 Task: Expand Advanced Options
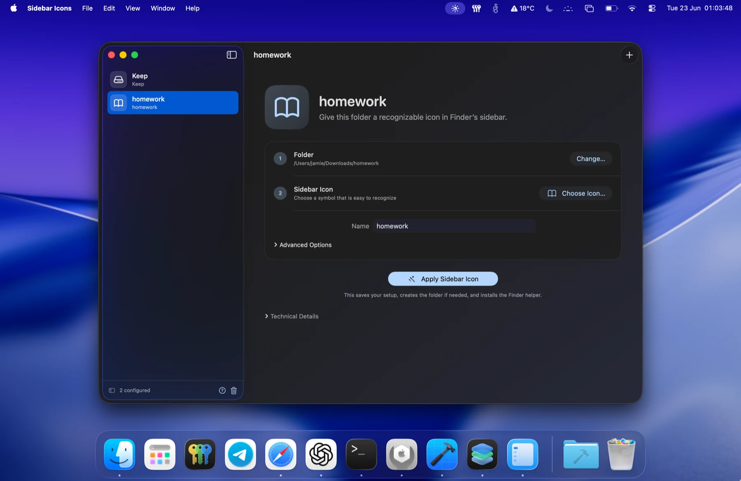point(303,245)
